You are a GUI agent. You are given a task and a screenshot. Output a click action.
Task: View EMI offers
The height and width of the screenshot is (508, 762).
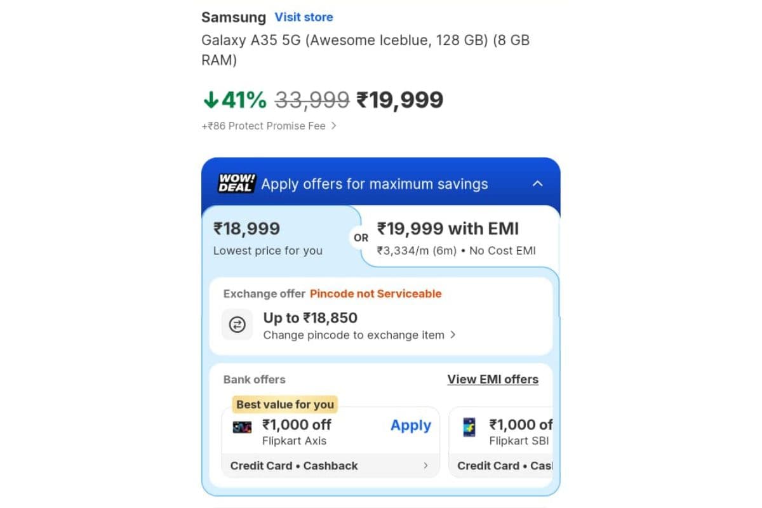(493, 379)
